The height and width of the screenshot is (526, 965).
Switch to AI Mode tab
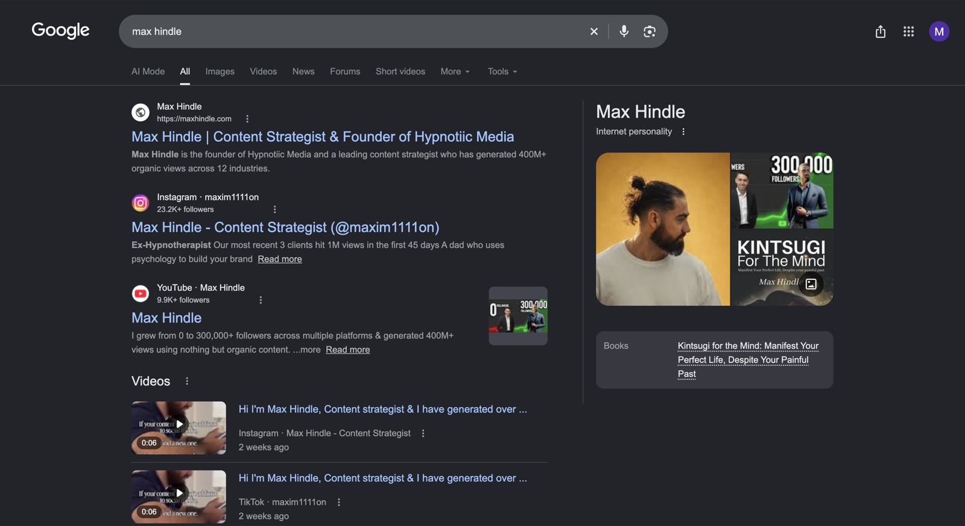coord(148,71)
